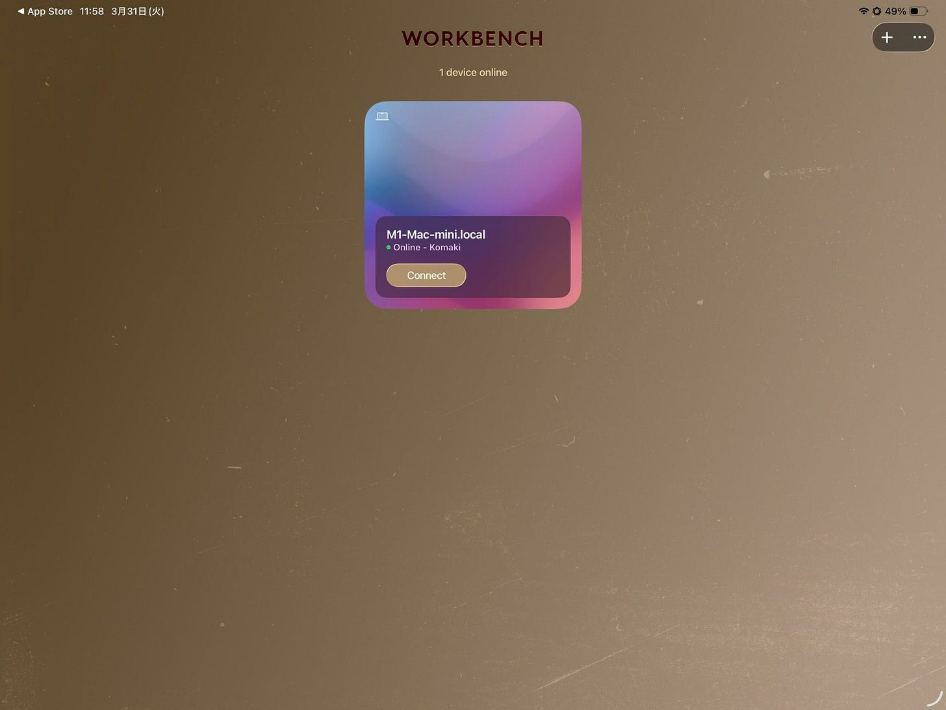Open the ellipsis options icon in top right
This screenshot has width=946, height=710.
click(919, 37)
